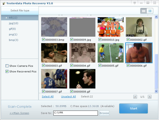Screen dimensions: 159x120
Task: Filter by gif(8) file type
Action: point(12,29)
